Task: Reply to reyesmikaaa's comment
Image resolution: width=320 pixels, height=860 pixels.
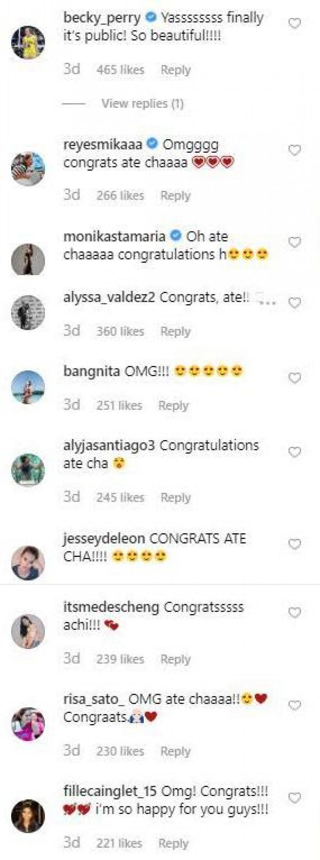Action: (x=176, y=195)
